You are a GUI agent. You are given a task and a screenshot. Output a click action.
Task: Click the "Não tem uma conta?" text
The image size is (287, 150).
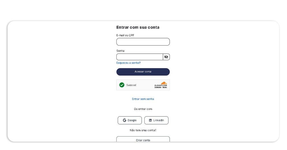(x=143, y=130)
